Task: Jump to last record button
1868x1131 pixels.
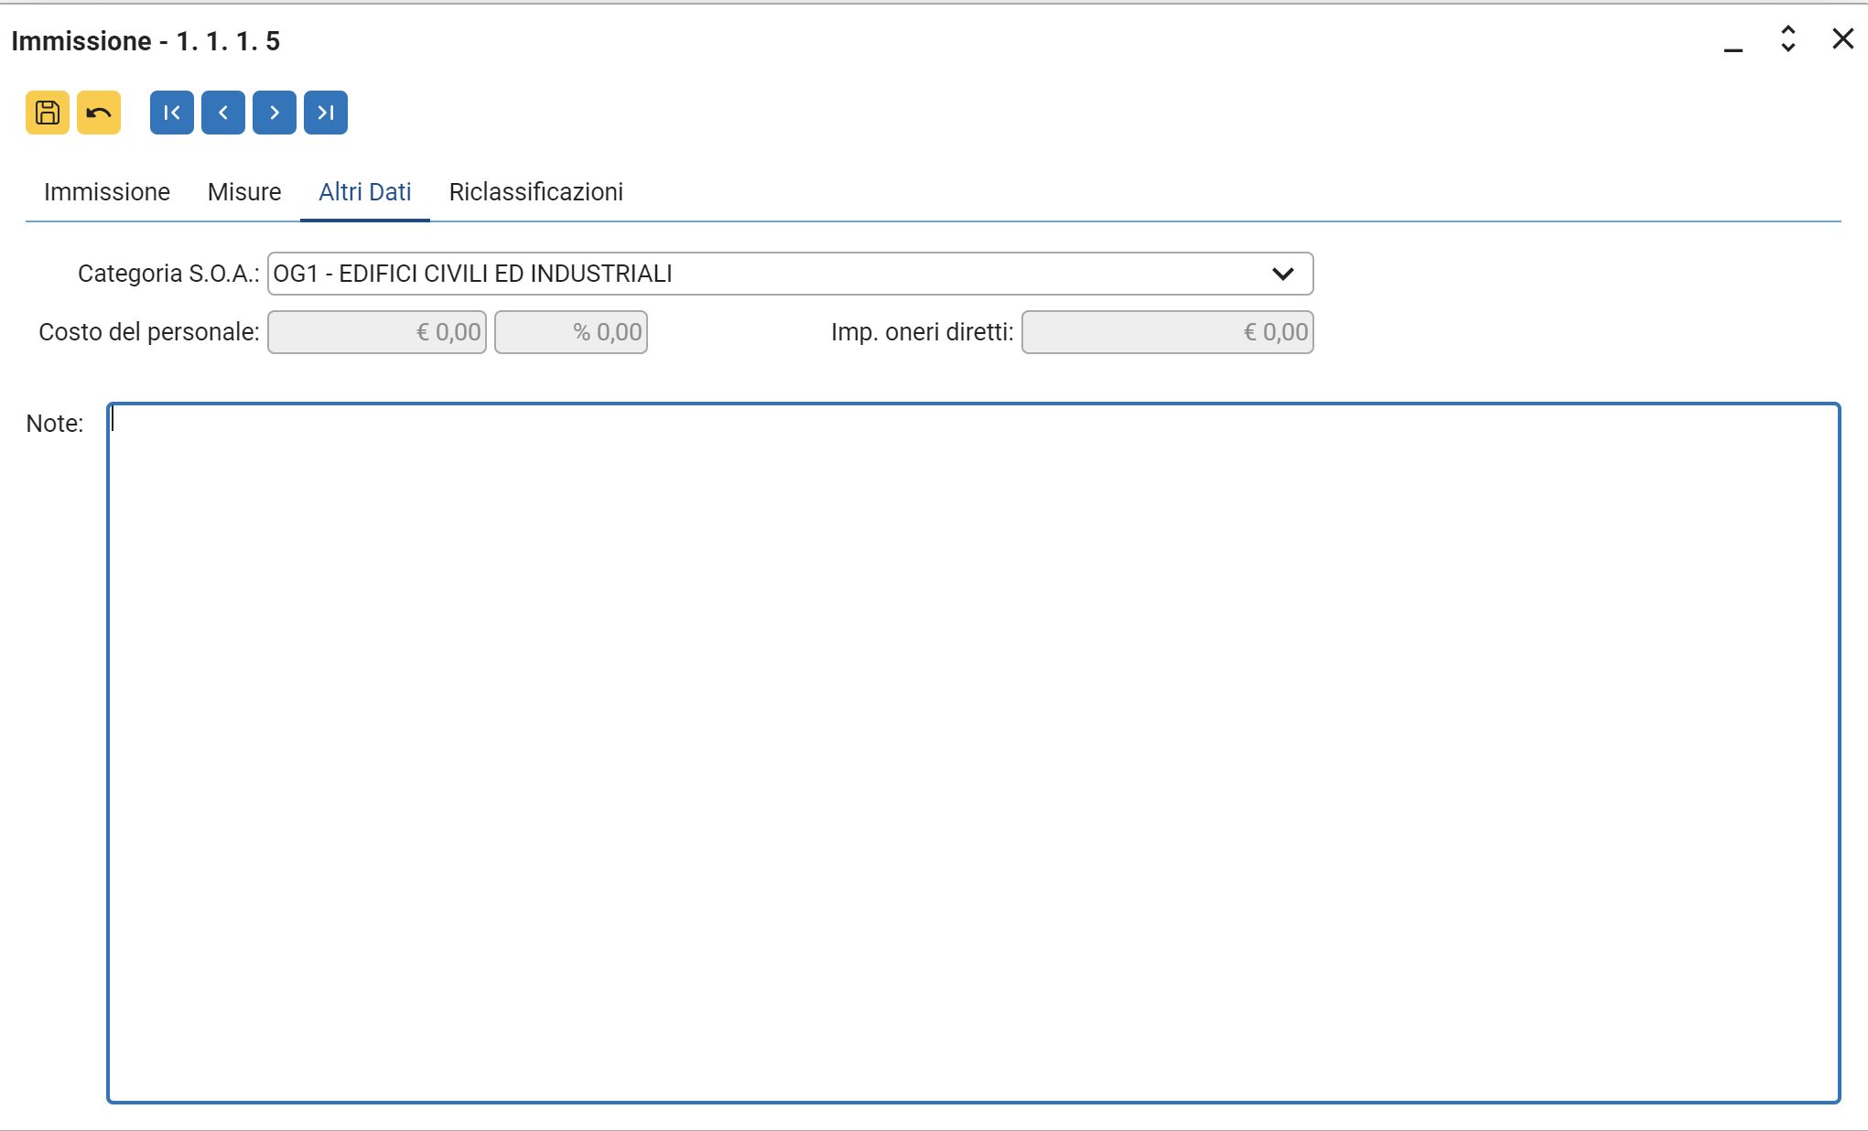Action: point(326,113)
